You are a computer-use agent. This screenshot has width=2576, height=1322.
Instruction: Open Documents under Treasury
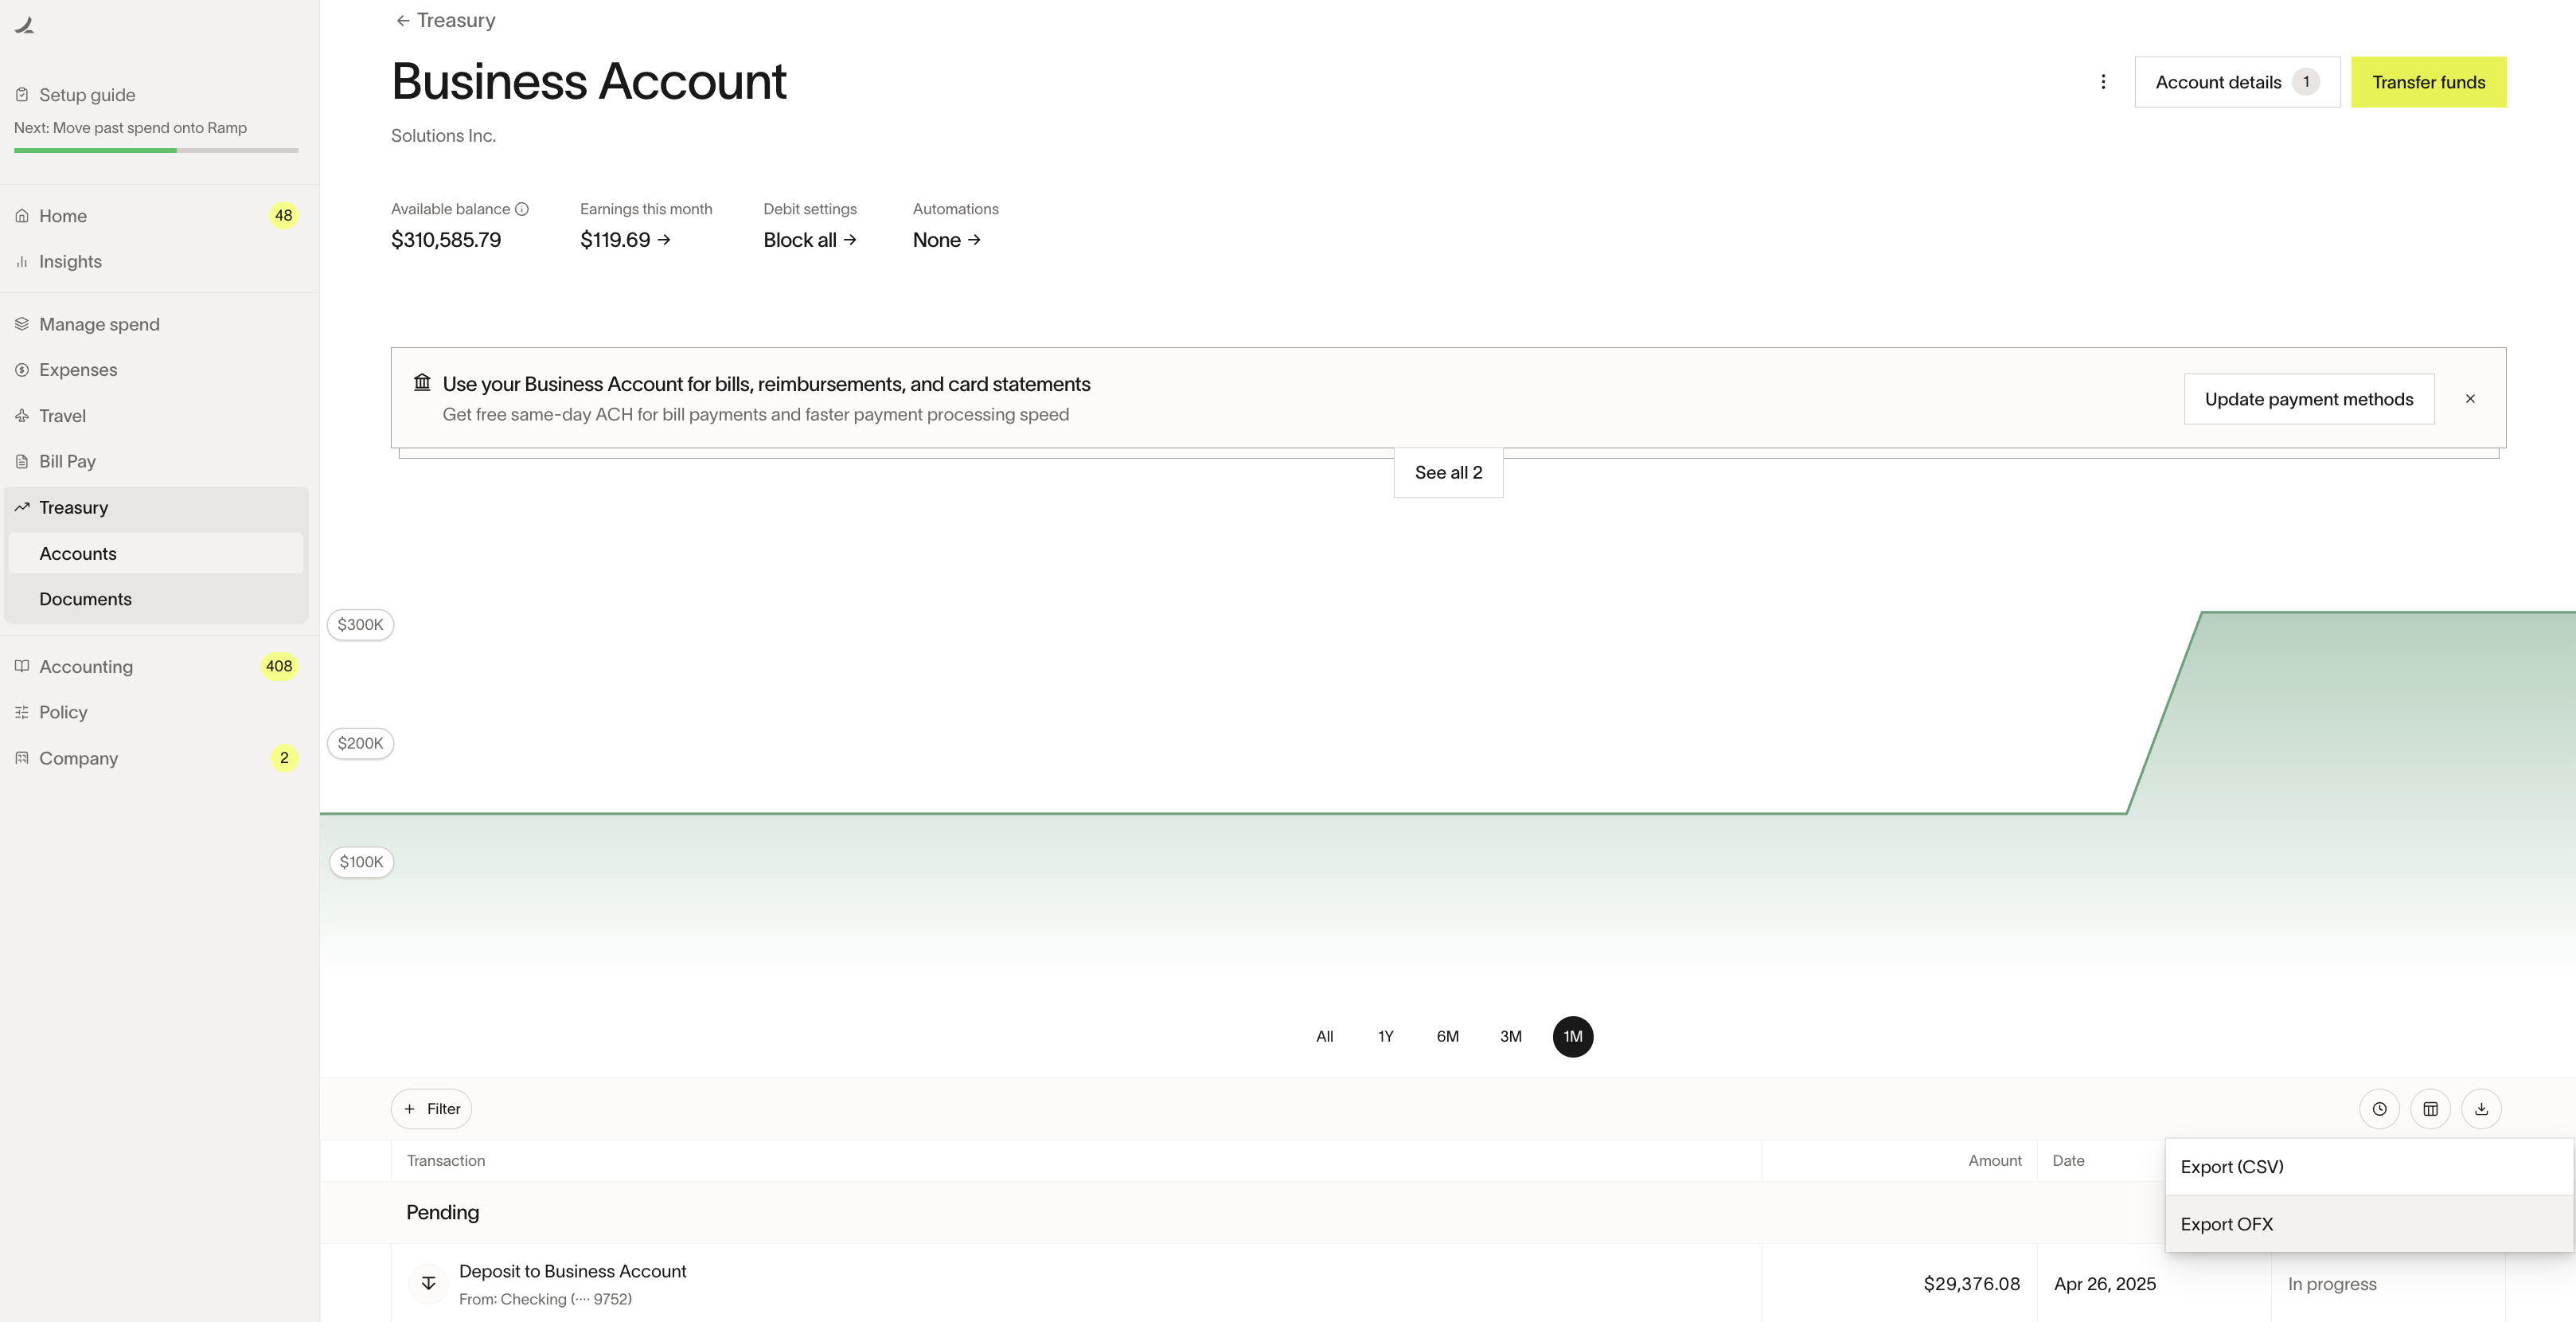(156, 600)
